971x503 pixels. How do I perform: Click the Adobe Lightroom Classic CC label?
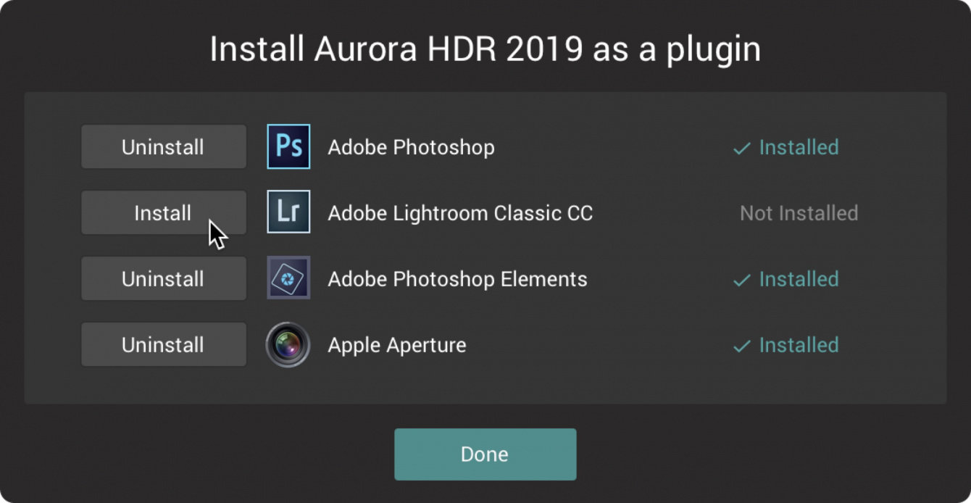(x=460, y=213)
